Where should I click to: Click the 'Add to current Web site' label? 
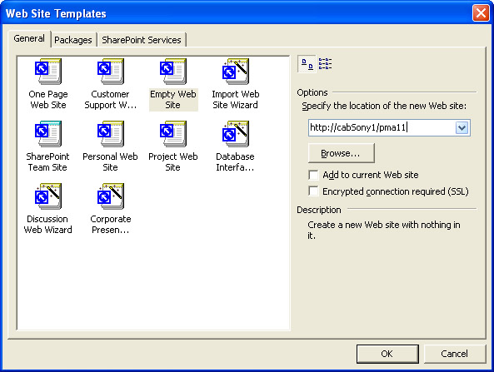(x=371, y=175)
